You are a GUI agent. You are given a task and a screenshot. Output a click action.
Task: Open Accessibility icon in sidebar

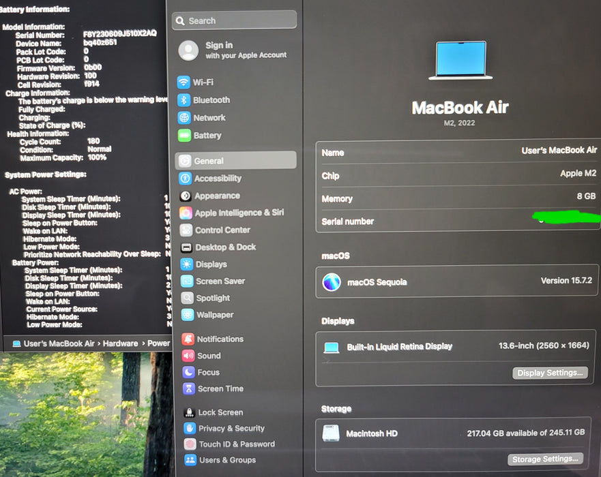[185, 178]
